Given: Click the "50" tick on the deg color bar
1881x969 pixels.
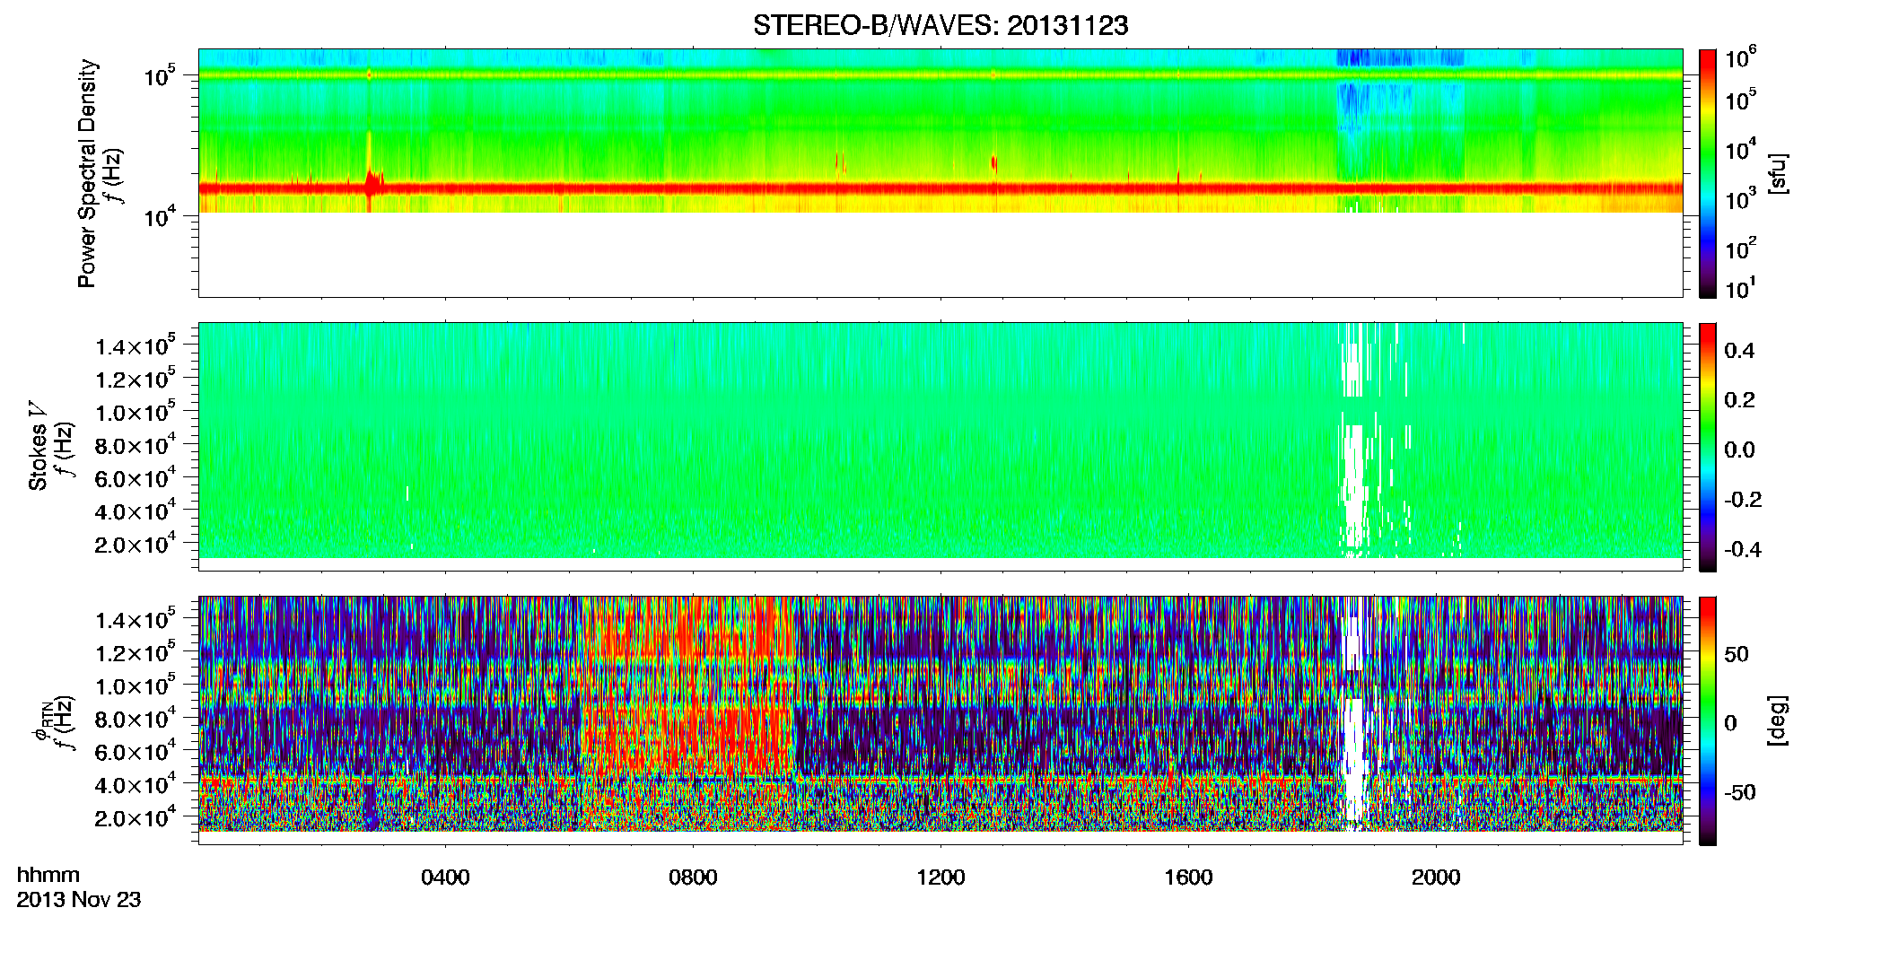Looking at the screenshot, I should (x=1737, y=654).
